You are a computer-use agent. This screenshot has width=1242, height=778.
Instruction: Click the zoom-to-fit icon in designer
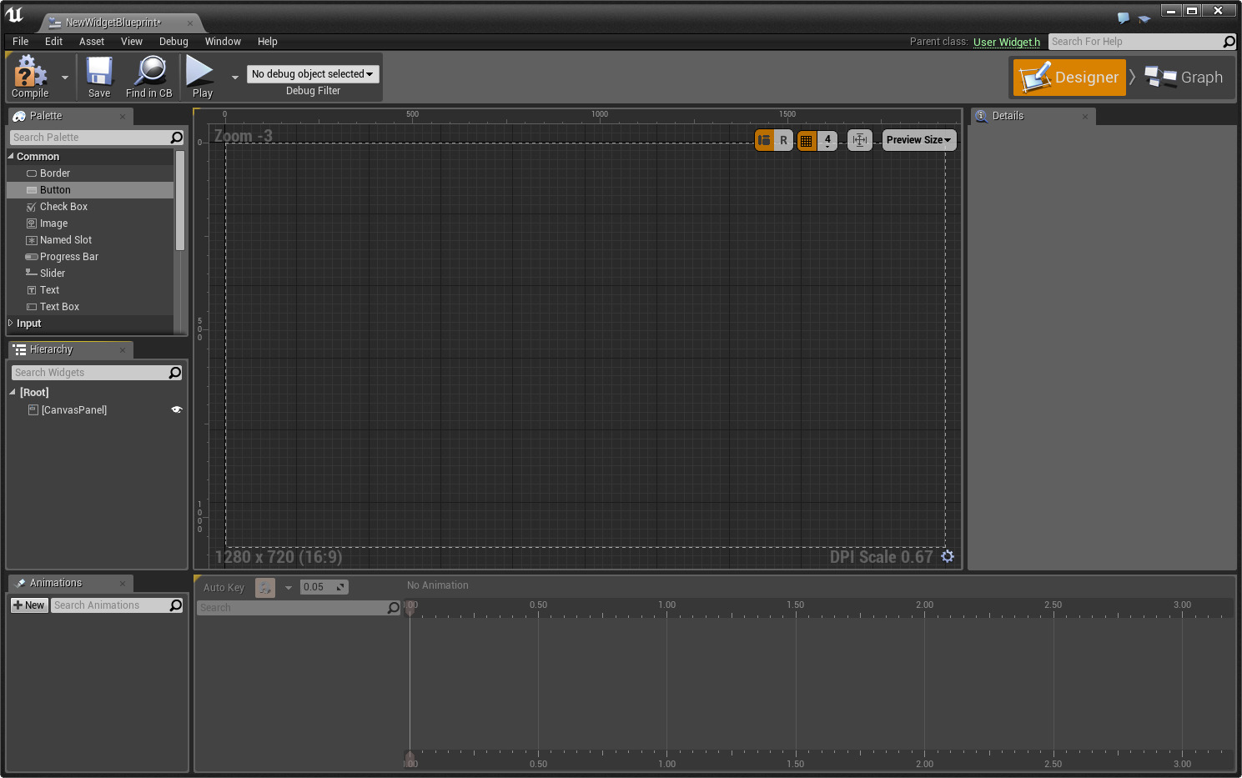tap(860, 140)
